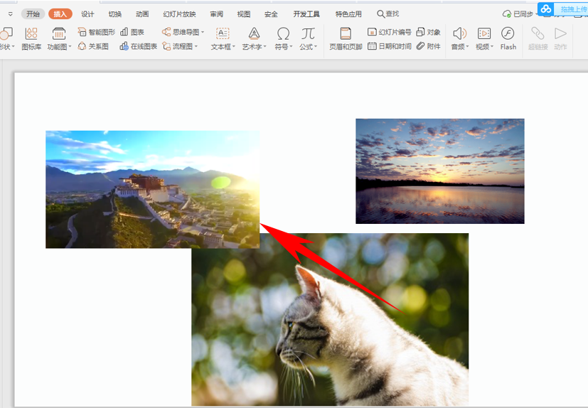Switch to the 幻灯片放映 tab
588x408 pixels.
click(x=179, y=14)
